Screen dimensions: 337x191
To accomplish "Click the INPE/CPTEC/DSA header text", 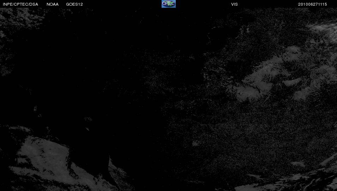I will pyautogui.click(x=20, y=4).
